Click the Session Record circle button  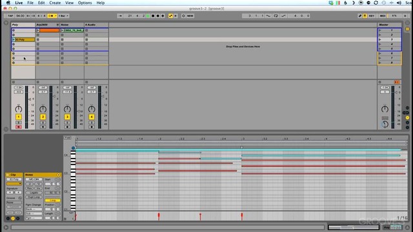tap(183, 15)
